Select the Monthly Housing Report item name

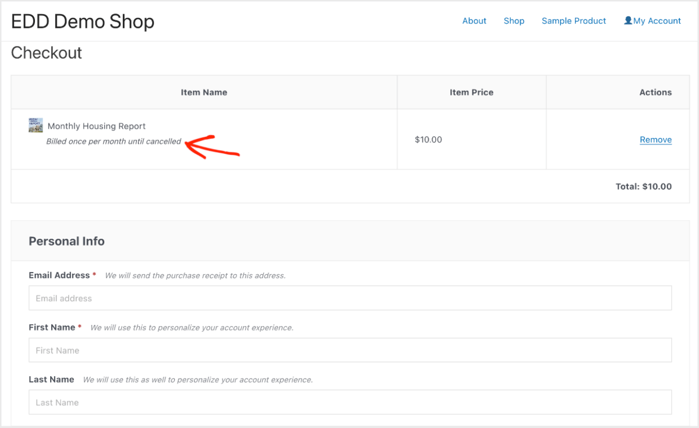coord(97,126)
